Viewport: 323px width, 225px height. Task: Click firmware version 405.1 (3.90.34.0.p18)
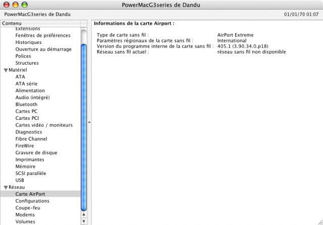pos(243,46)
